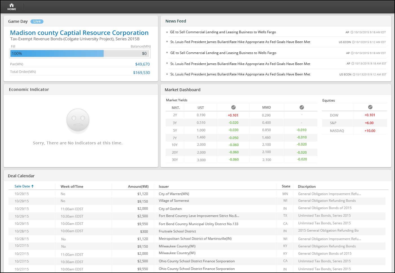Viewport: 395px width, 273px height.
Task: Toggle the MMD change swap icon
Action: (302, 107)
